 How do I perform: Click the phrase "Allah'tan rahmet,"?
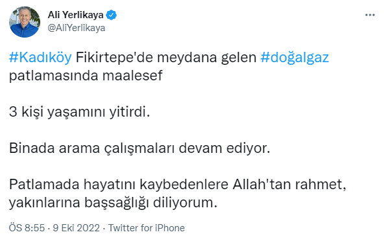coord(289,185)
